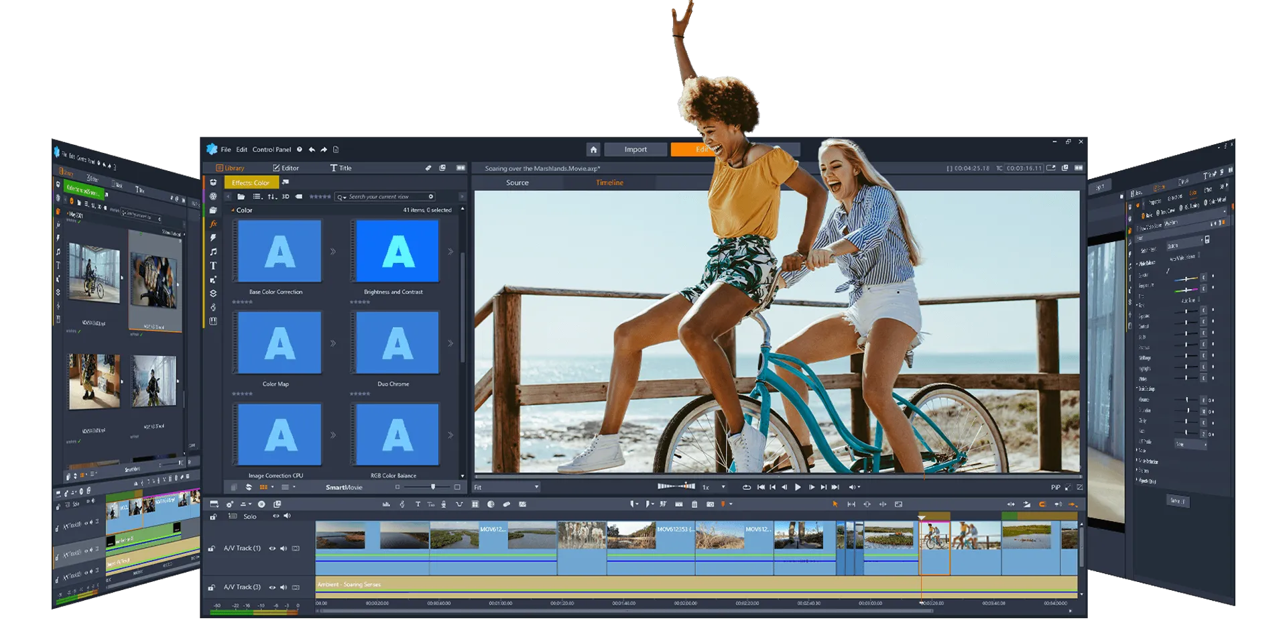The image size is (1287, 637).
Task: Switch to the Editor tab
Action: coord(286,168)
